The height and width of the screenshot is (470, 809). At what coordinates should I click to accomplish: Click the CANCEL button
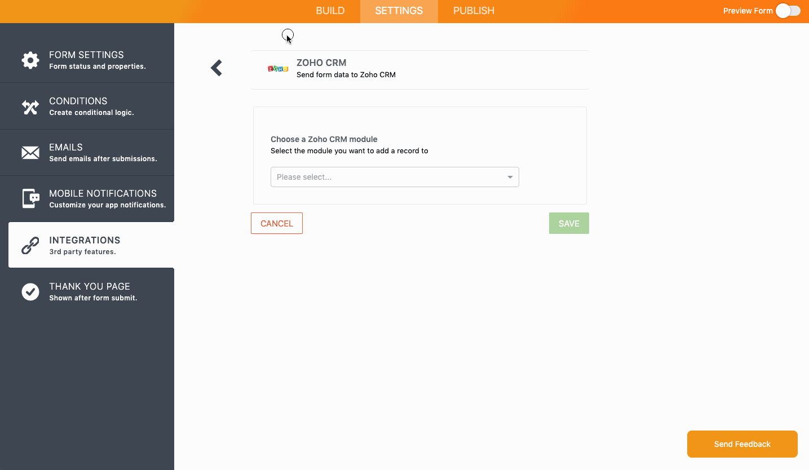click(x=277, y=223)
